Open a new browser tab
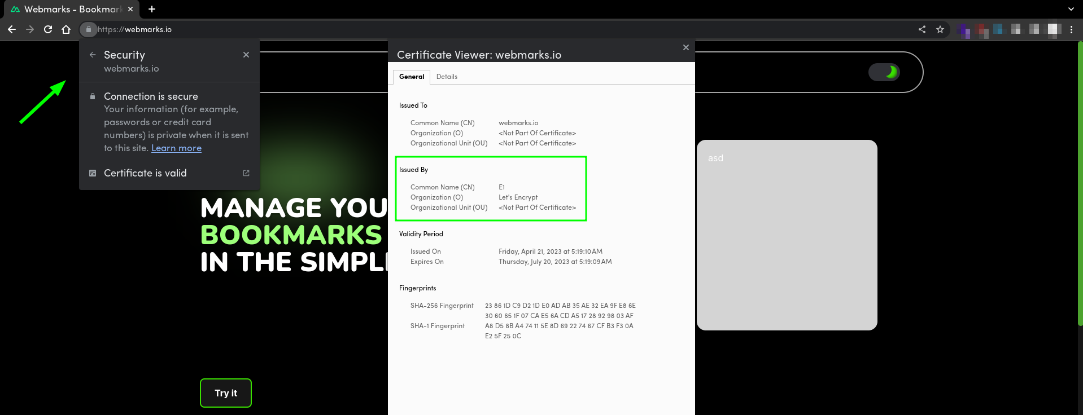Screen dimensions: 1083x415 click(152, 9)
